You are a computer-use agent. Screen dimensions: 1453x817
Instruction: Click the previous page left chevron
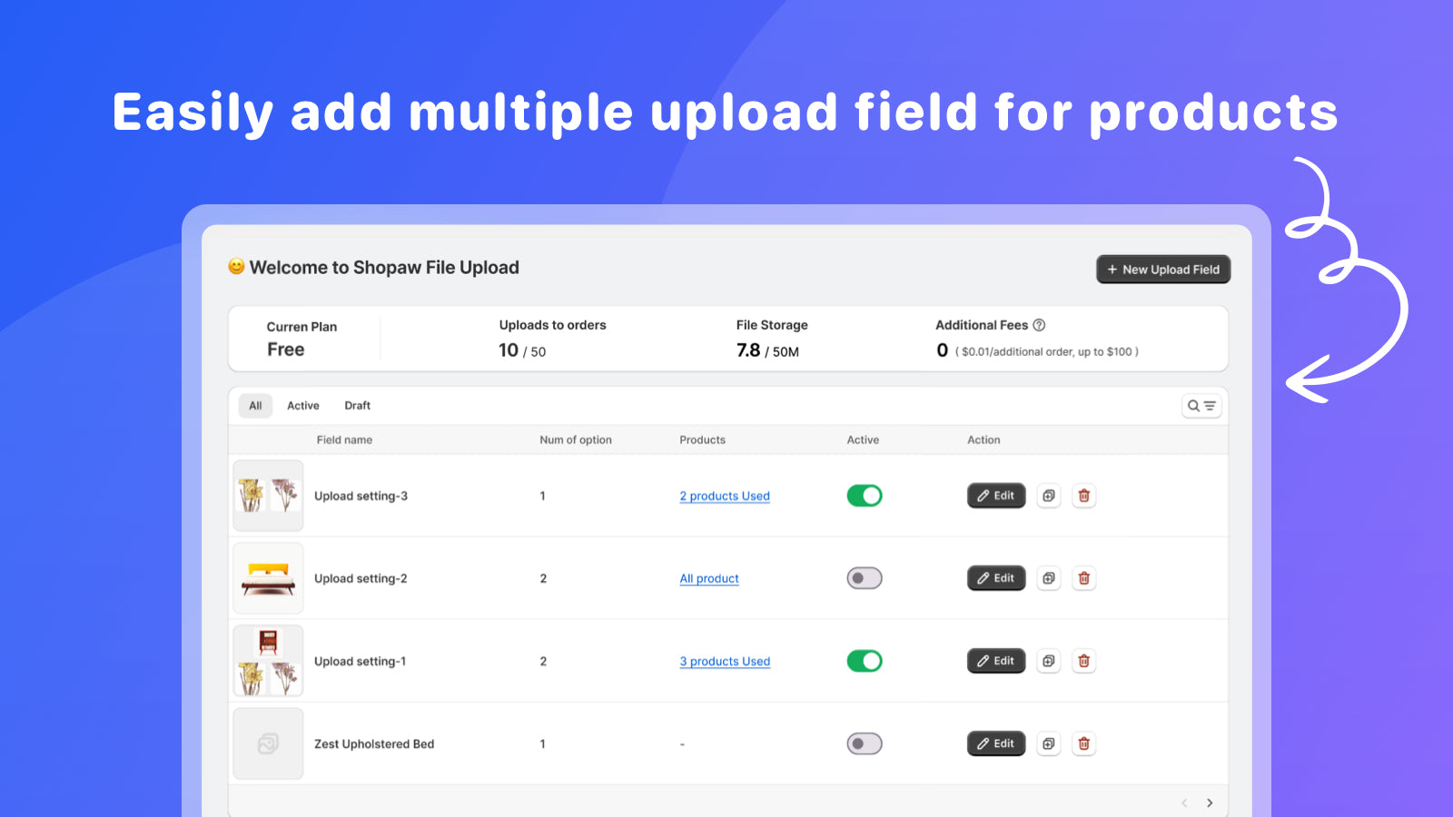point(1183,802)
